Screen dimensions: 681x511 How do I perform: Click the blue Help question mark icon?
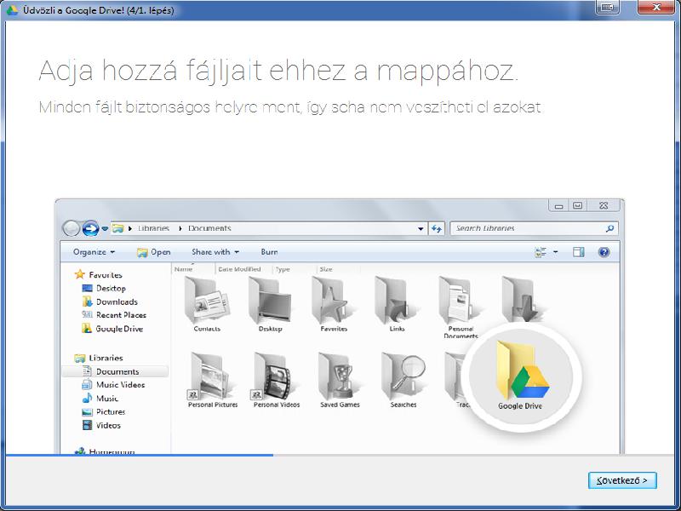604,252
